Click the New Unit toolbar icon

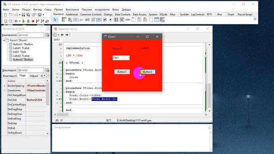pyautogui.click(x=6, y=15)
